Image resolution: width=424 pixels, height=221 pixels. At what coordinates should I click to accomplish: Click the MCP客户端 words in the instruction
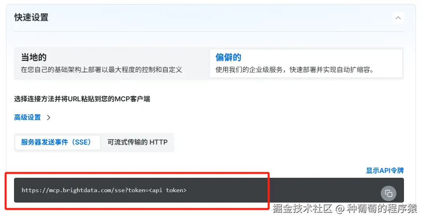pos(133,99)
